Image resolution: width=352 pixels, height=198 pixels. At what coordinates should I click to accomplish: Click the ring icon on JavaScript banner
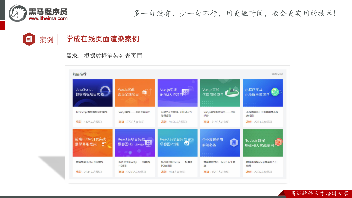pyautogui.click(x=105, y=91)
